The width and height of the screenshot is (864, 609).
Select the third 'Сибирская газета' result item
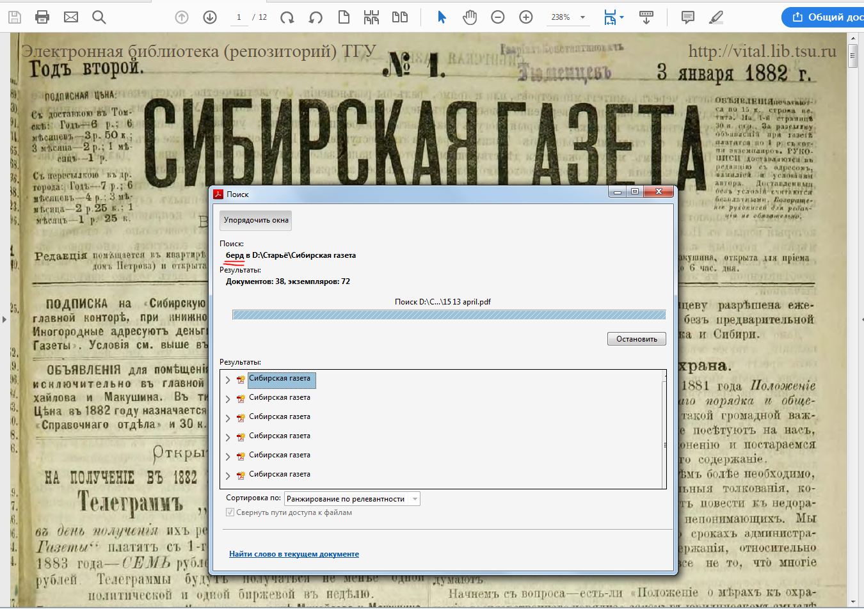[x=279, y=416]
